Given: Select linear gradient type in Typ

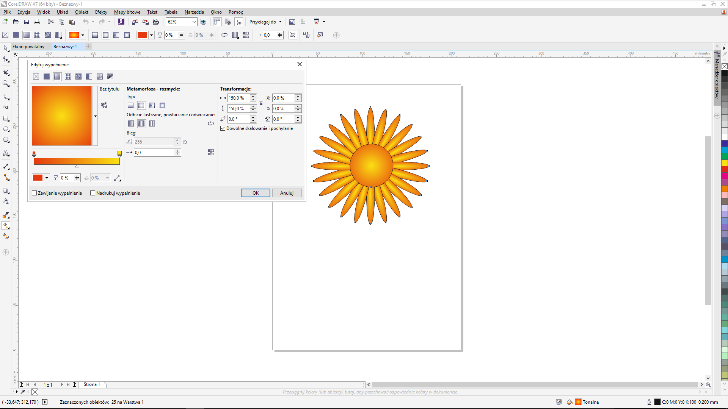Looking at the screenshot, I should [x=131, y=106].
